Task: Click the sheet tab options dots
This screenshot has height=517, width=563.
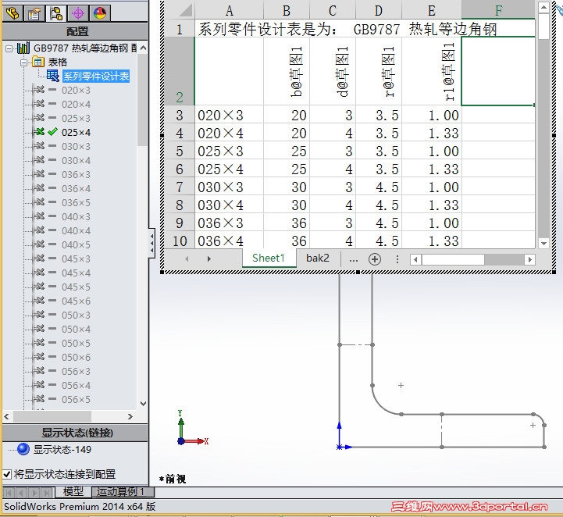Action: 397,259
